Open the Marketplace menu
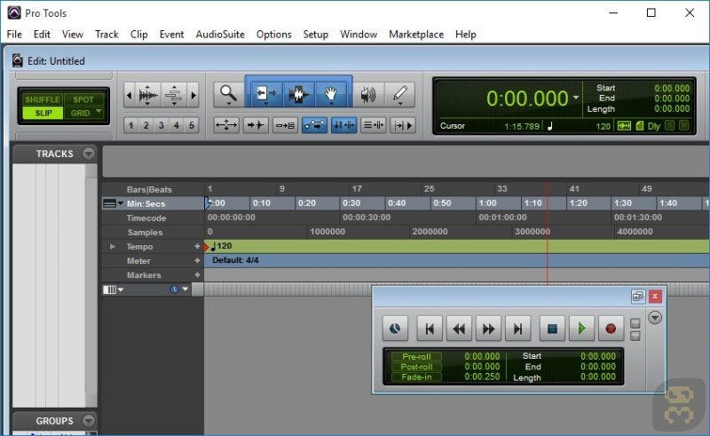Viewport: 710px width, 436px height. pyautogui.click(x=416, y=35)
